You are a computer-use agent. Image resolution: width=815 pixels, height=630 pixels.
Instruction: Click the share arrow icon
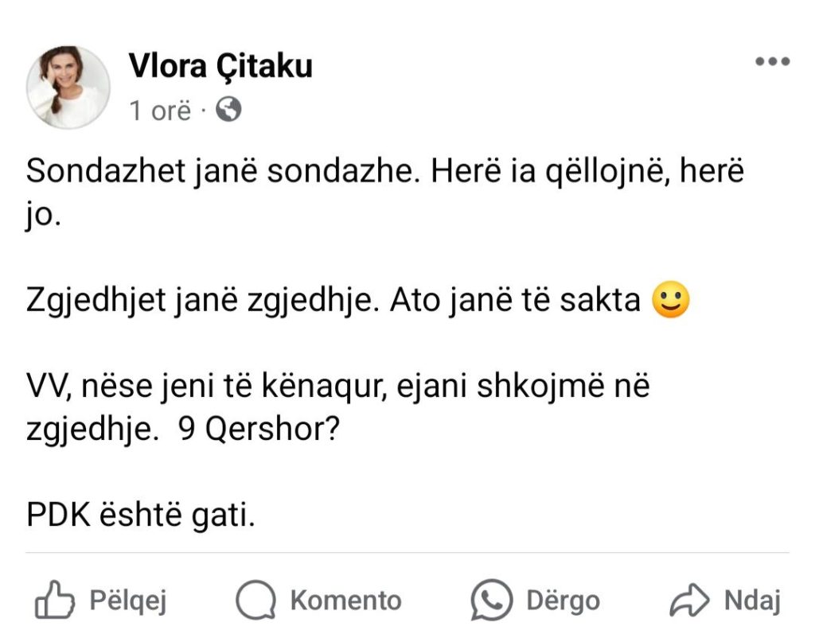pyautogui.click(x=689, y=600)
